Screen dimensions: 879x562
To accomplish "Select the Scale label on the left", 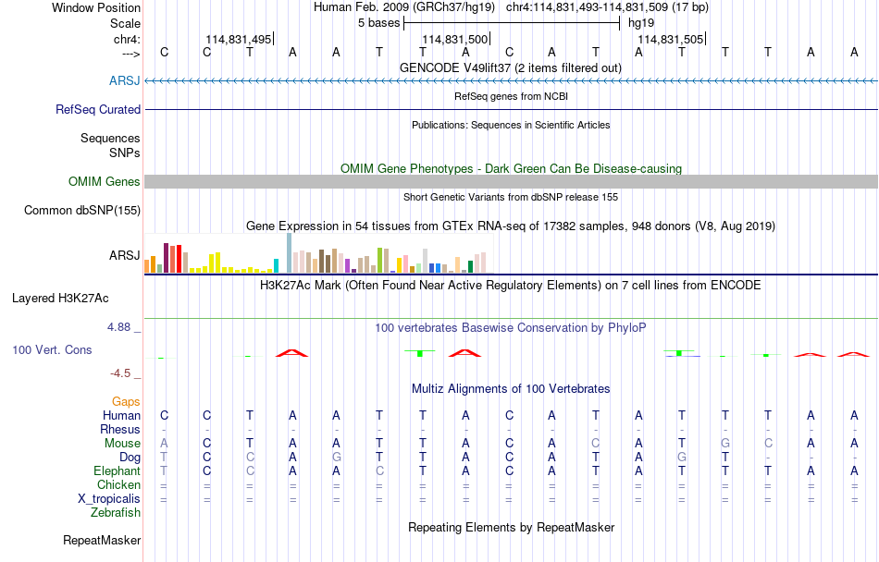I will coord(125,23).
